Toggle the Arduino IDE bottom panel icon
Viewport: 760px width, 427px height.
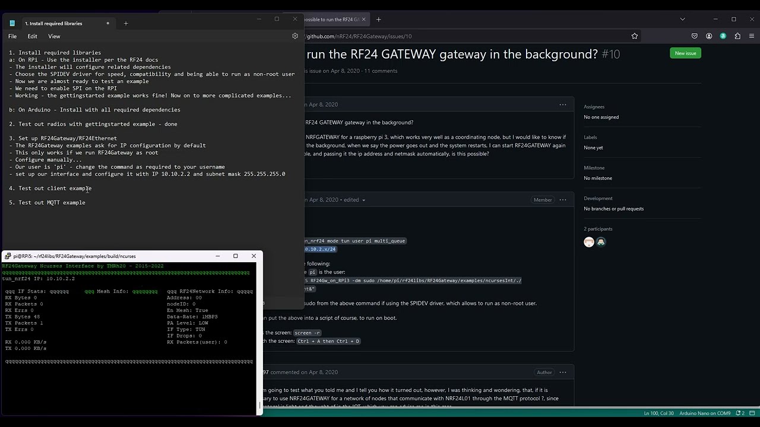pyautogui.click(x=752, y=413)
